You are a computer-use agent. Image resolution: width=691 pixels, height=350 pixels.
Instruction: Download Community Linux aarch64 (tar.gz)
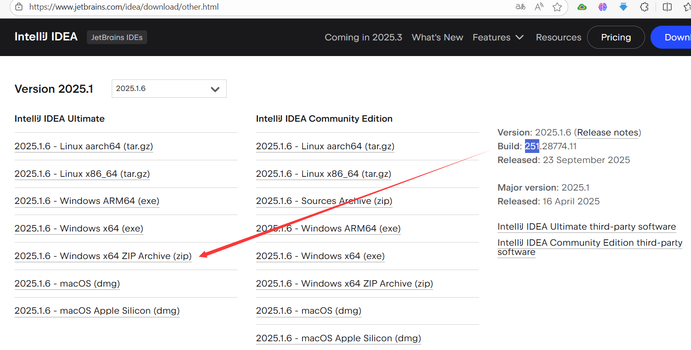(x=325, y=146)
